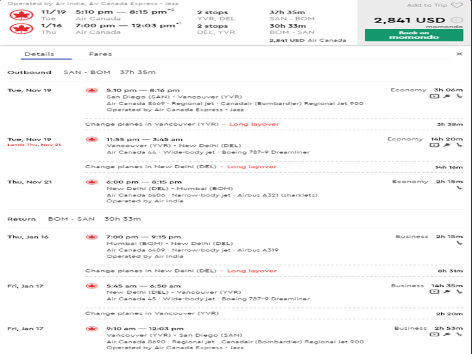Click the Economy label on the 14h 20m flight

point(405,139)
